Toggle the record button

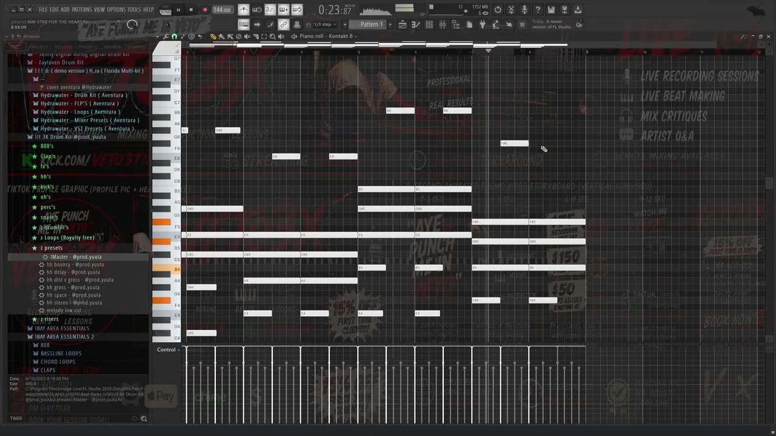205,10
